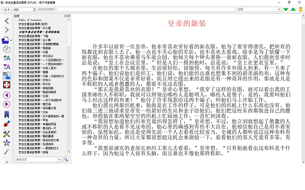Find next match with green down arrow
Viewport: 305px width, 190px height.
pyautogui.click(x=286, y=9)
